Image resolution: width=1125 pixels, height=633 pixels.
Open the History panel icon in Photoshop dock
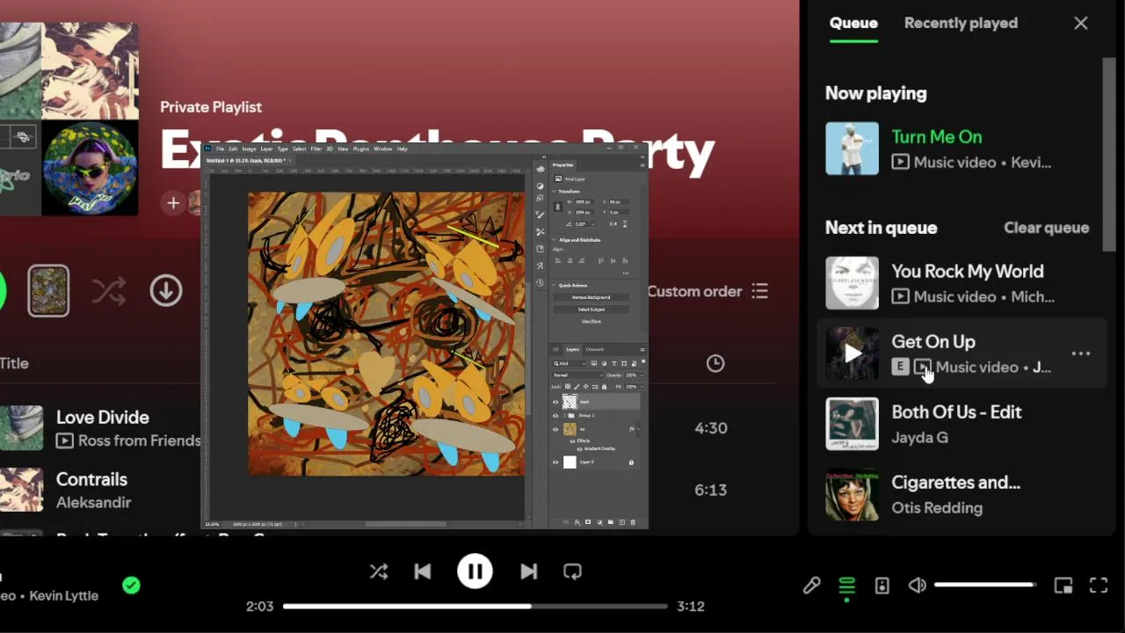pyautogui.click(x=540, y=282)
